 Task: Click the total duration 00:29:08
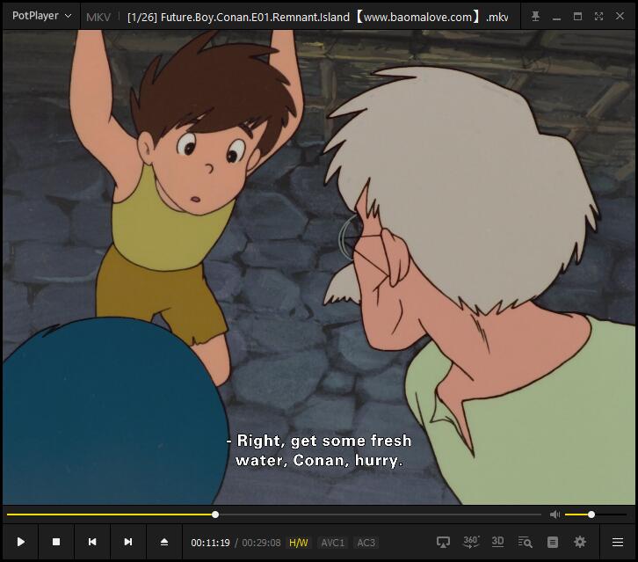click(x=261, y=543)
